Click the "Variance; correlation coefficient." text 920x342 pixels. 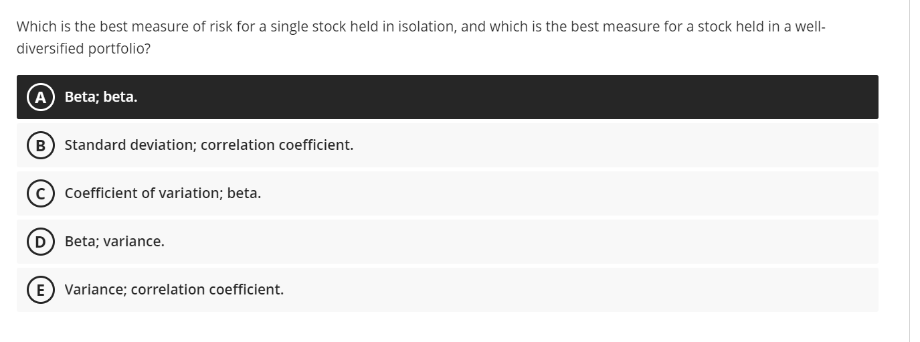pyautogui.click(x=174, y=290)
